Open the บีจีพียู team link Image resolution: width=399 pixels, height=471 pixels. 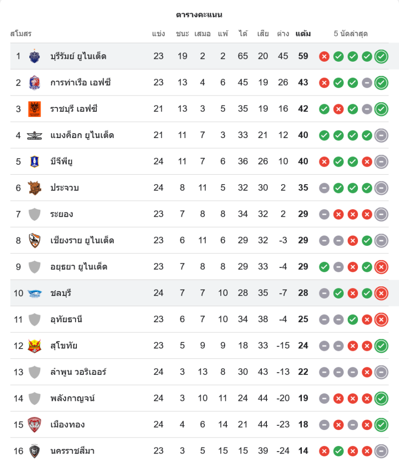(61, 162)
